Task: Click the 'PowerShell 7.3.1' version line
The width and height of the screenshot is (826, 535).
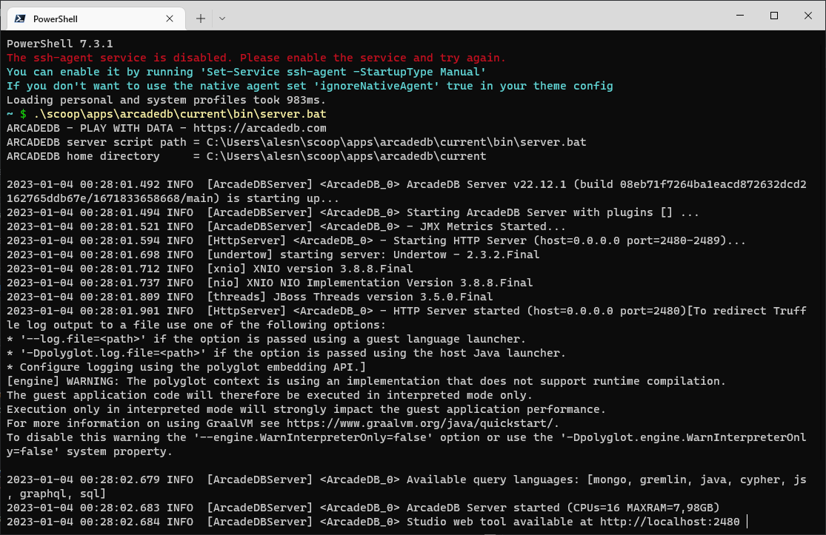Action: pos(59,44)
